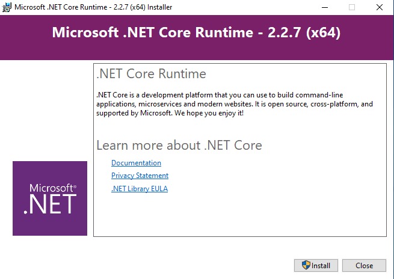Click the Install button

click(316, 265)
